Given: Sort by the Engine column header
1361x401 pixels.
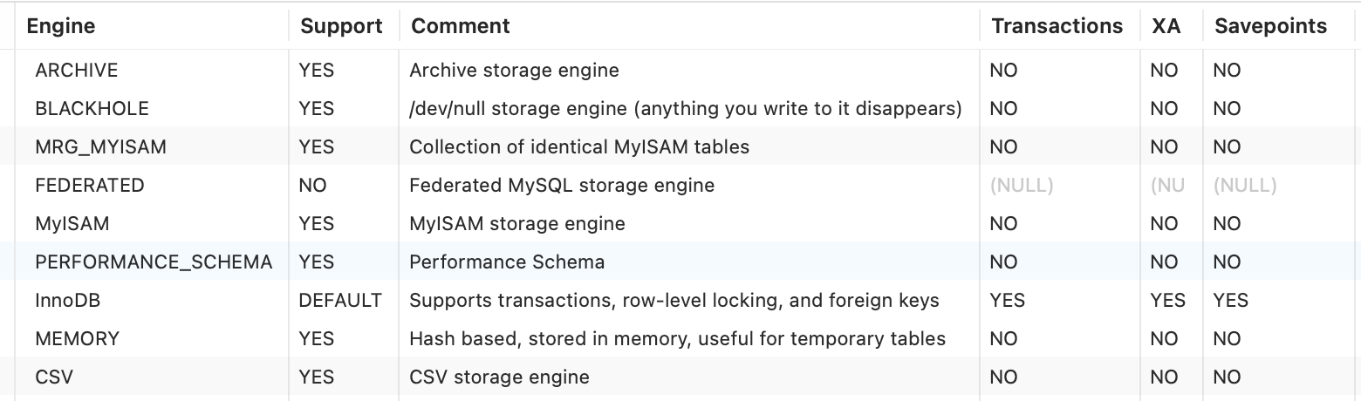Looking at the screenshot, I should coord(61,26).
